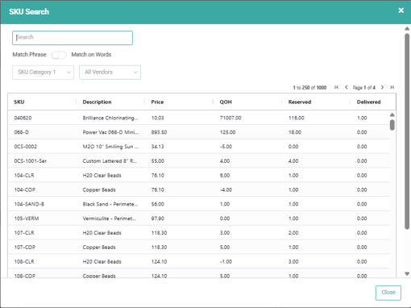Click price 34.13
The image size is (411, 308).
tap(157, 147)
